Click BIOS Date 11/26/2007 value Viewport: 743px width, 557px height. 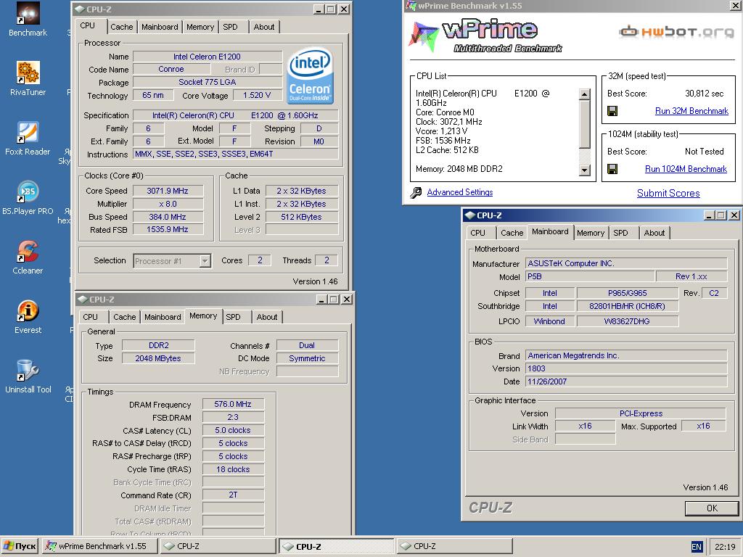click(x=626, y=381)
